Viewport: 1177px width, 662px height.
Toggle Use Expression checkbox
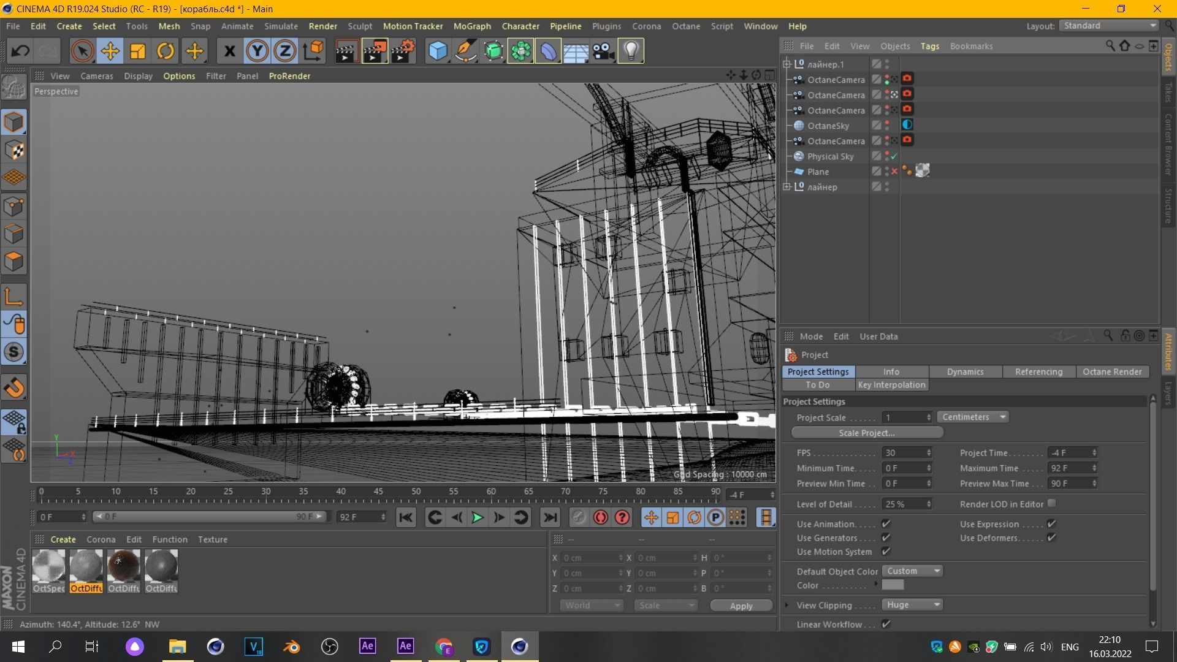(x=1052, y=523)
